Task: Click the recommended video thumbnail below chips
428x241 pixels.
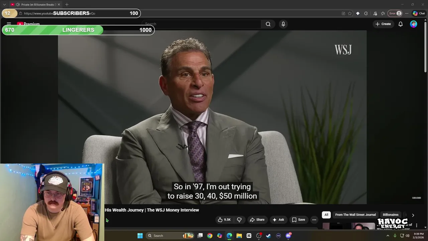Action: coord(349,226)
